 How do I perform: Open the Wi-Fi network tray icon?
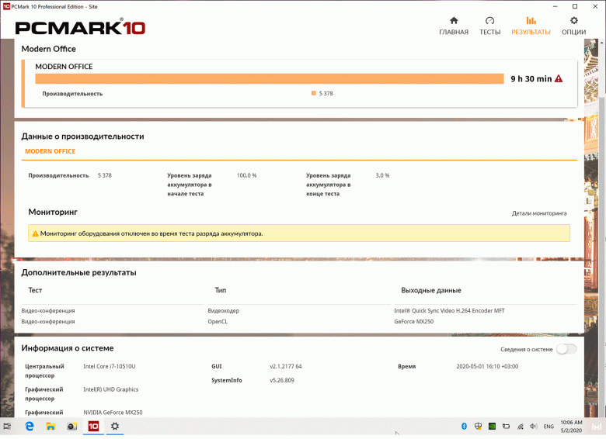(x=521, y=427)
